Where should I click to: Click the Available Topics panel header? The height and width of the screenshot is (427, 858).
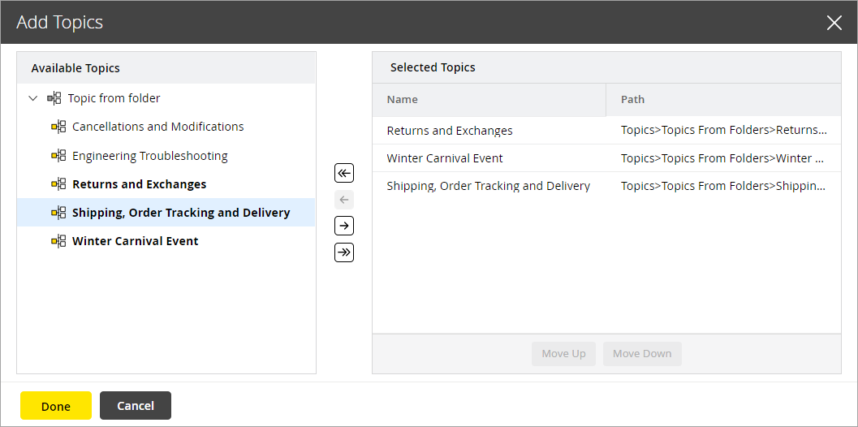(x=166, y=68)
